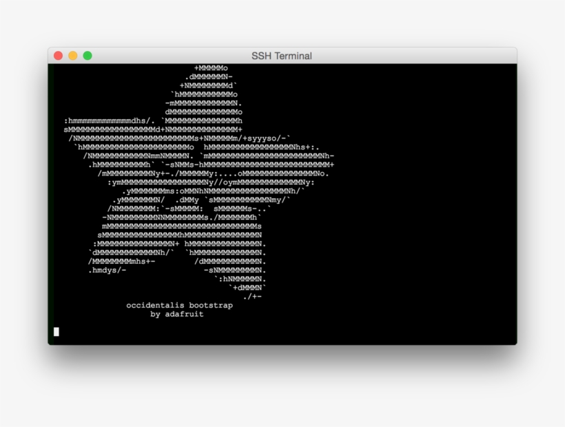Click the '+MMMMMo' top line of the ASCII star
This screenshot has height=427, width=565.
click(211, 68)
